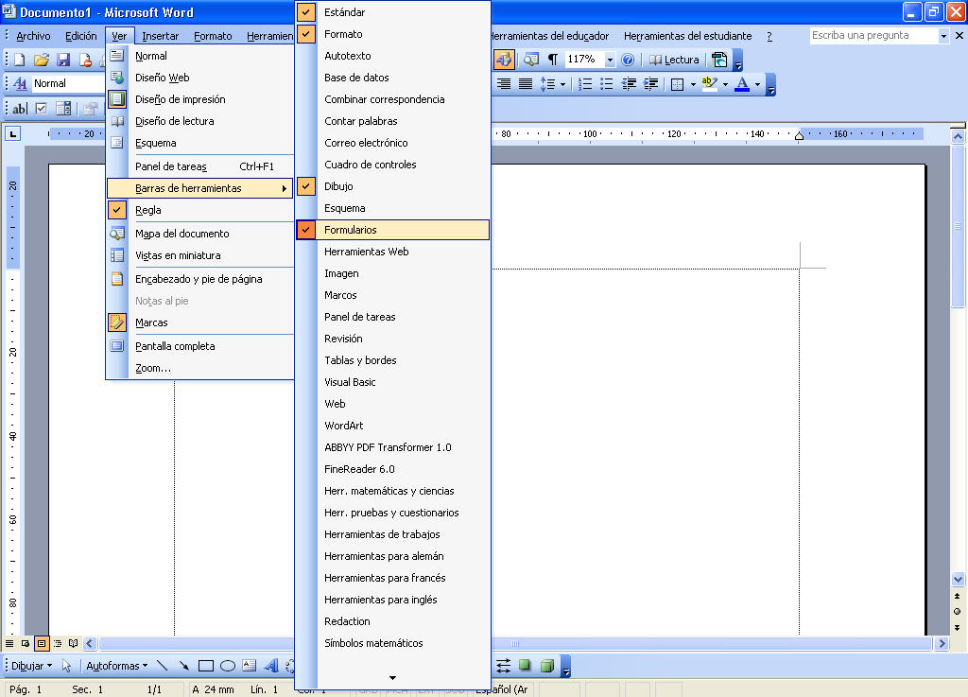
Task: Toggle off the Formularios toolbar
Action: coord(392,230)
